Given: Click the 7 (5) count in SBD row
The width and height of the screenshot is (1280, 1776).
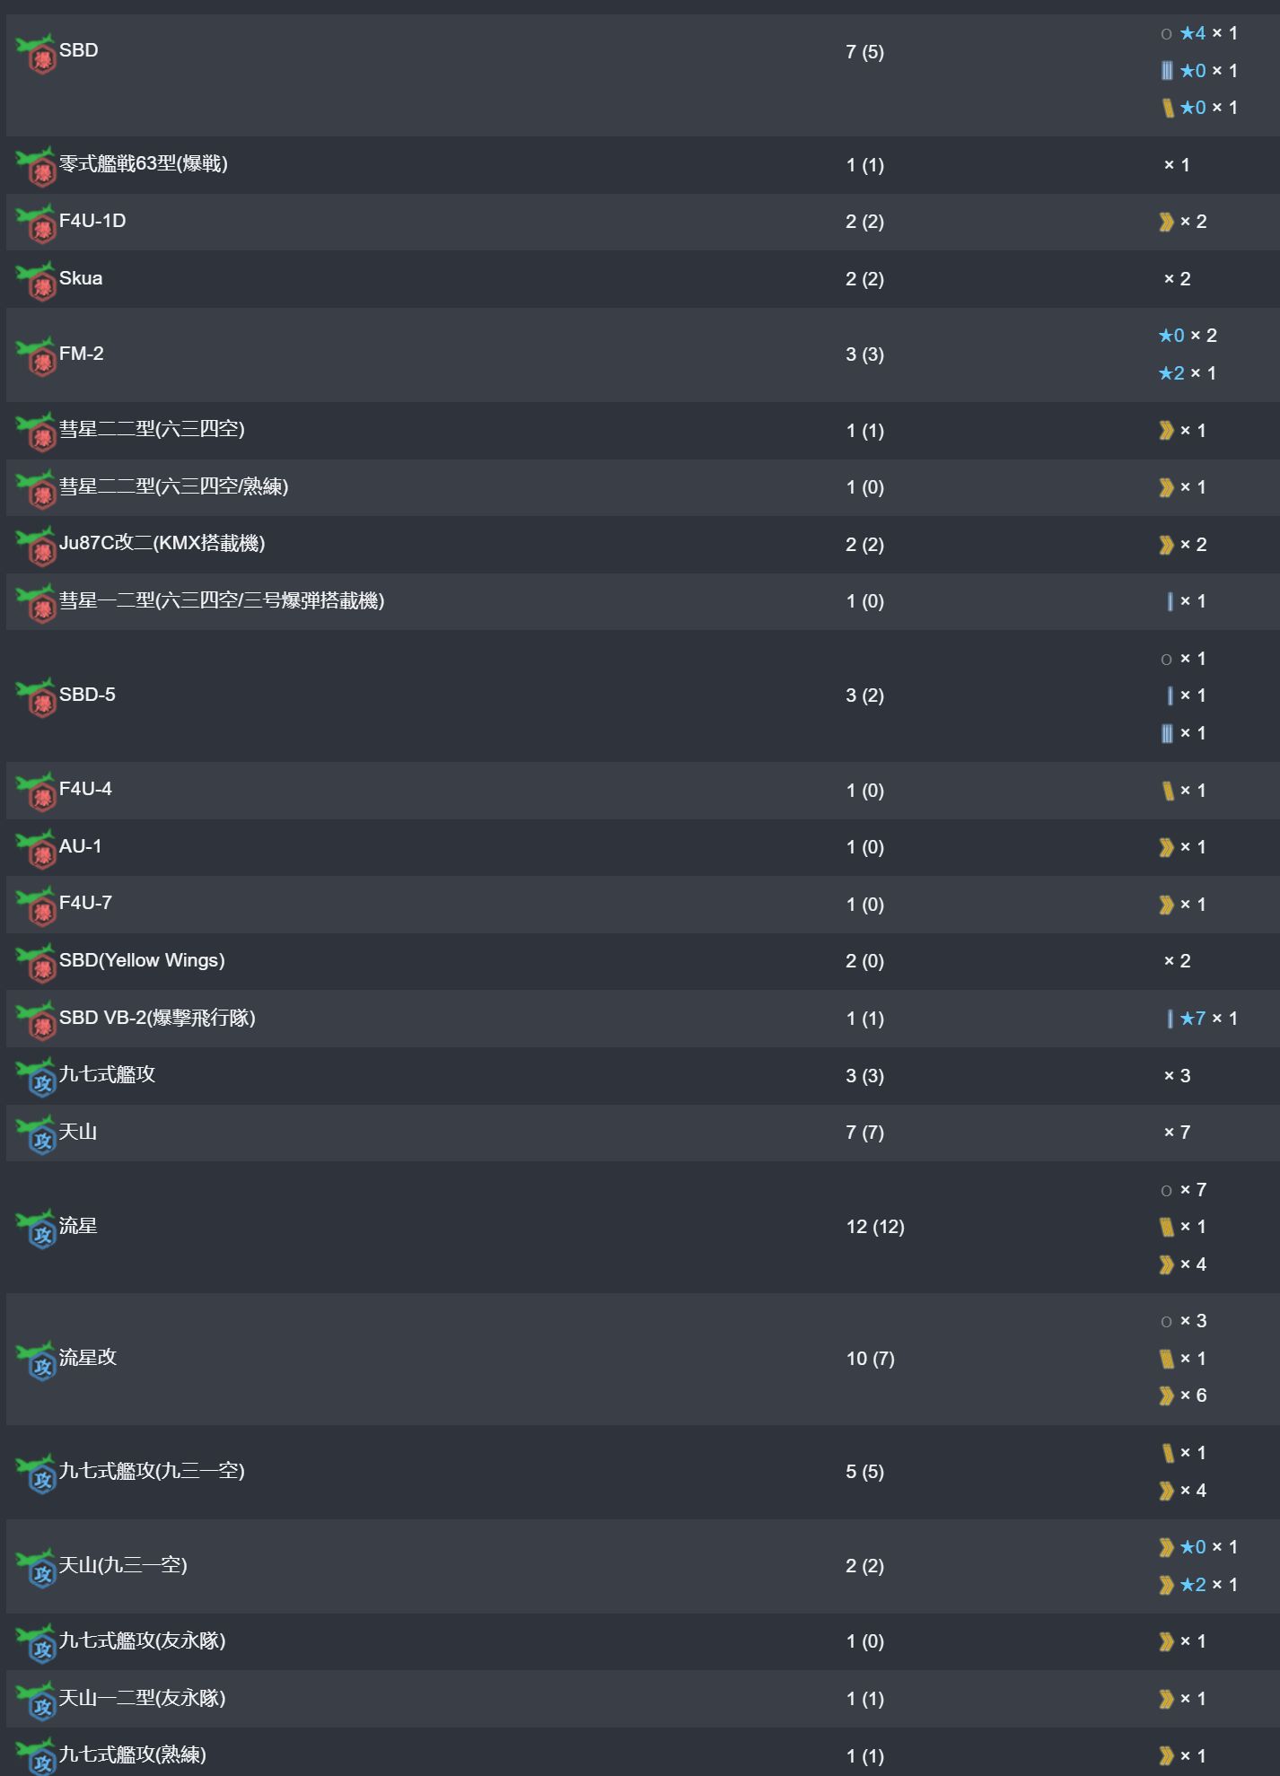Looking at the screenshot, I should click(x=864, y=52).
